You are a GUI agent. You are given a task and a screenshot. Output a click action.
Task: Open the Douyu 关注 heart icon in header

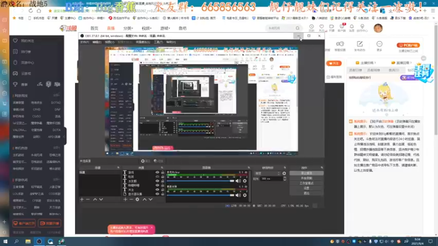321,26
